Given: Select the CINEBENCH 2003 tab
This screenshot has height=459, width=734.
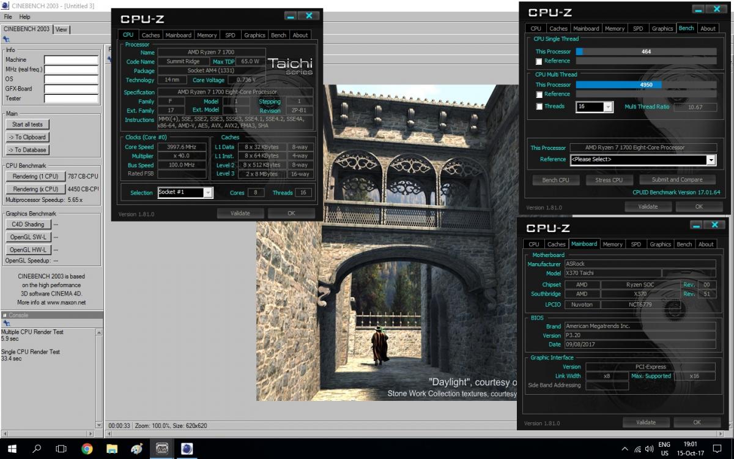Looking at the screenshot, I should click(26, 29).
